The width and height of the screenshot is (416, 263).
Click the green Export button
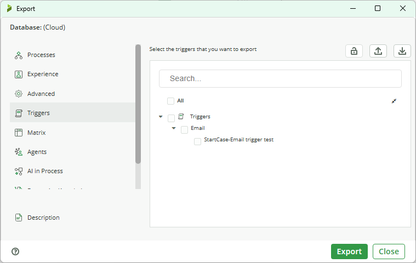point(349,251)
